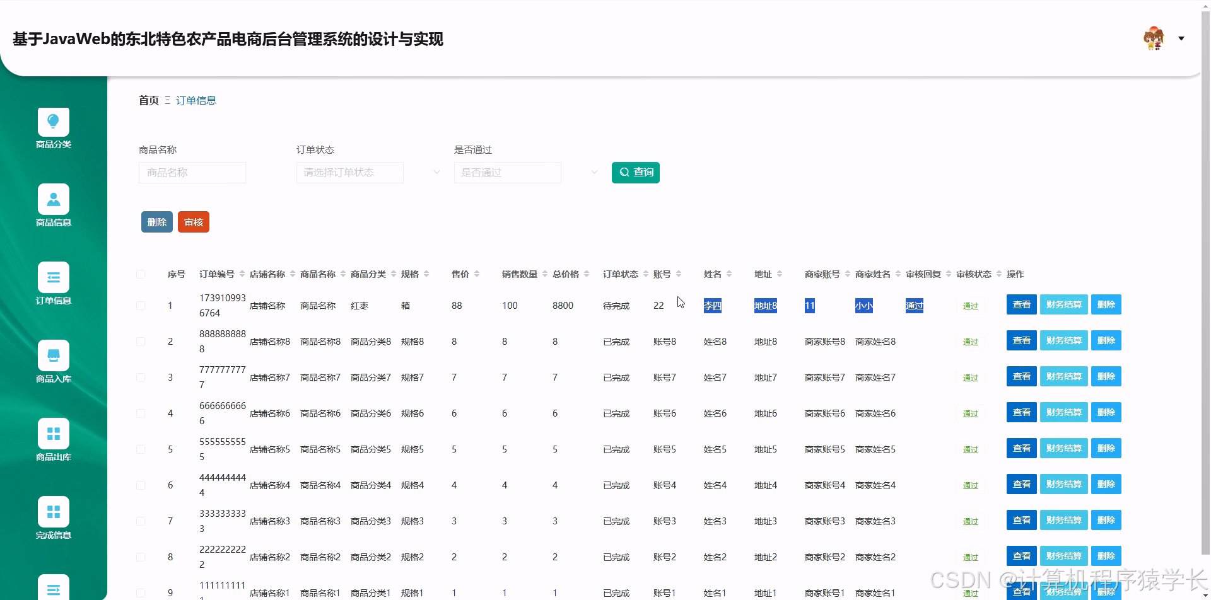Click 删除 for row 1 红枣 order
The width and height of the screenshot is (1211, 600).
pos(1106,304)
